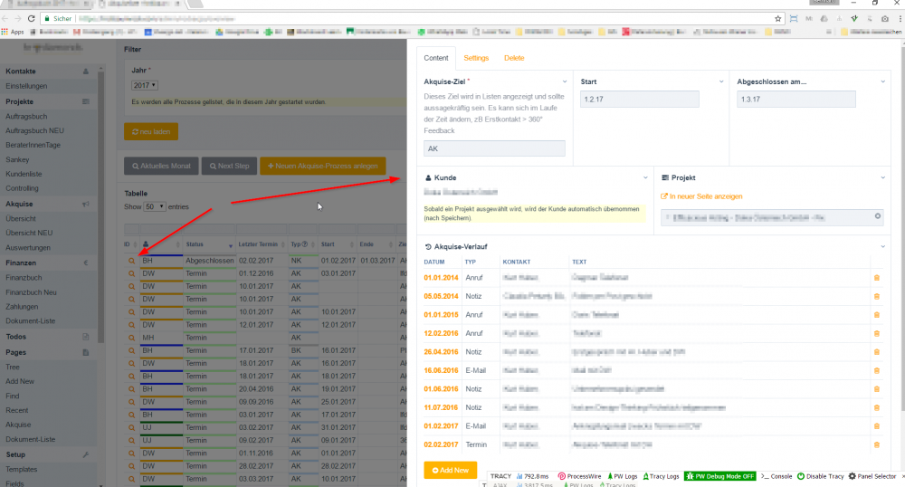The height and width of the screenshot is (487, 905).
Task: Reload the page with browser refresh icon
Action: pos(33,18)
